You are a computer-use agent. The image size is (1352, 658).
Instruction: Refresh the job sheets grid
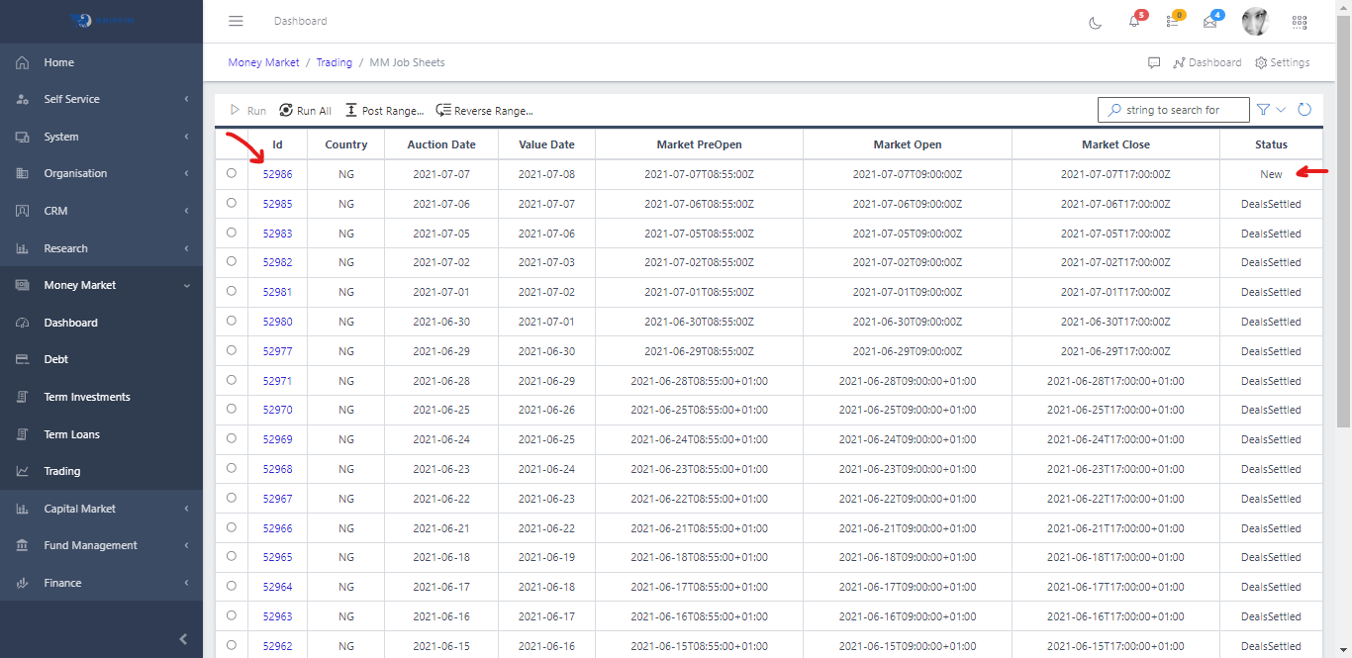[1304, 109]
